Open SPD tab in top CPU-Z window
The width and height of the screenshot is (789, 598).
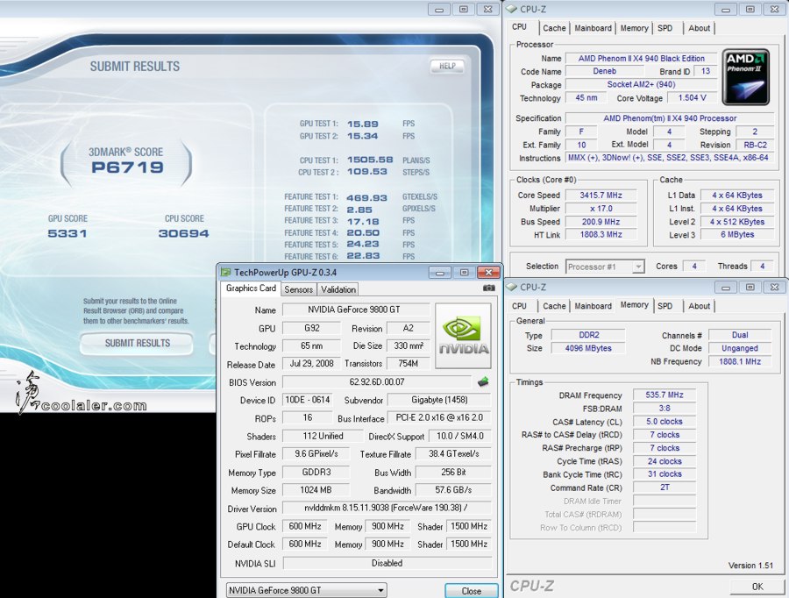tap(665, 28)
